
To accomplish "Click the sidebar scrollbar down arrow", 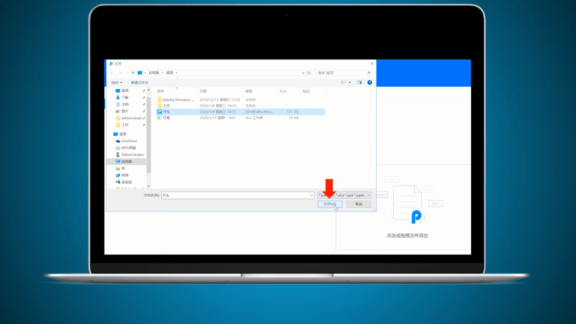I will pyautogui.click(x=148, y=186).
